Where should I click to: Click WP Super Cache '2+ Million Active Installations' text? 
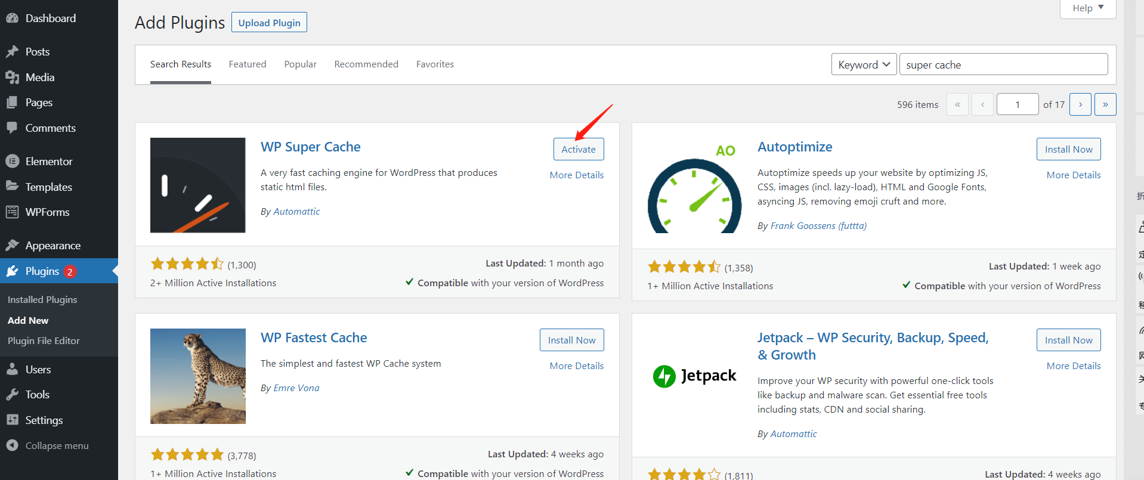pos(213,283)
